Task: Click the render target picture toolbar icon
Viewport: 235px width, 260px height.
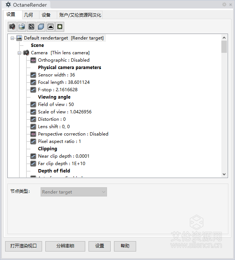Action: [x=51, y=27]
